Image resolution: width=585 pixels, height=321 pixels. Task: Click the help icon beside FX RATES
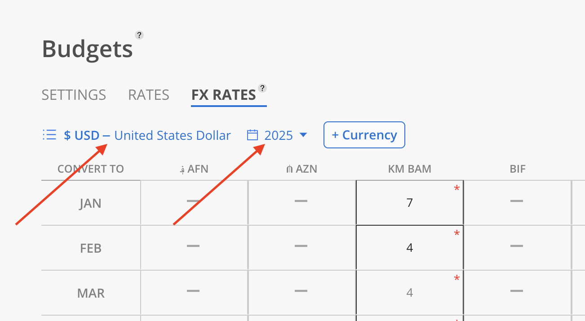pyautogui.click(x=262, y=88)
